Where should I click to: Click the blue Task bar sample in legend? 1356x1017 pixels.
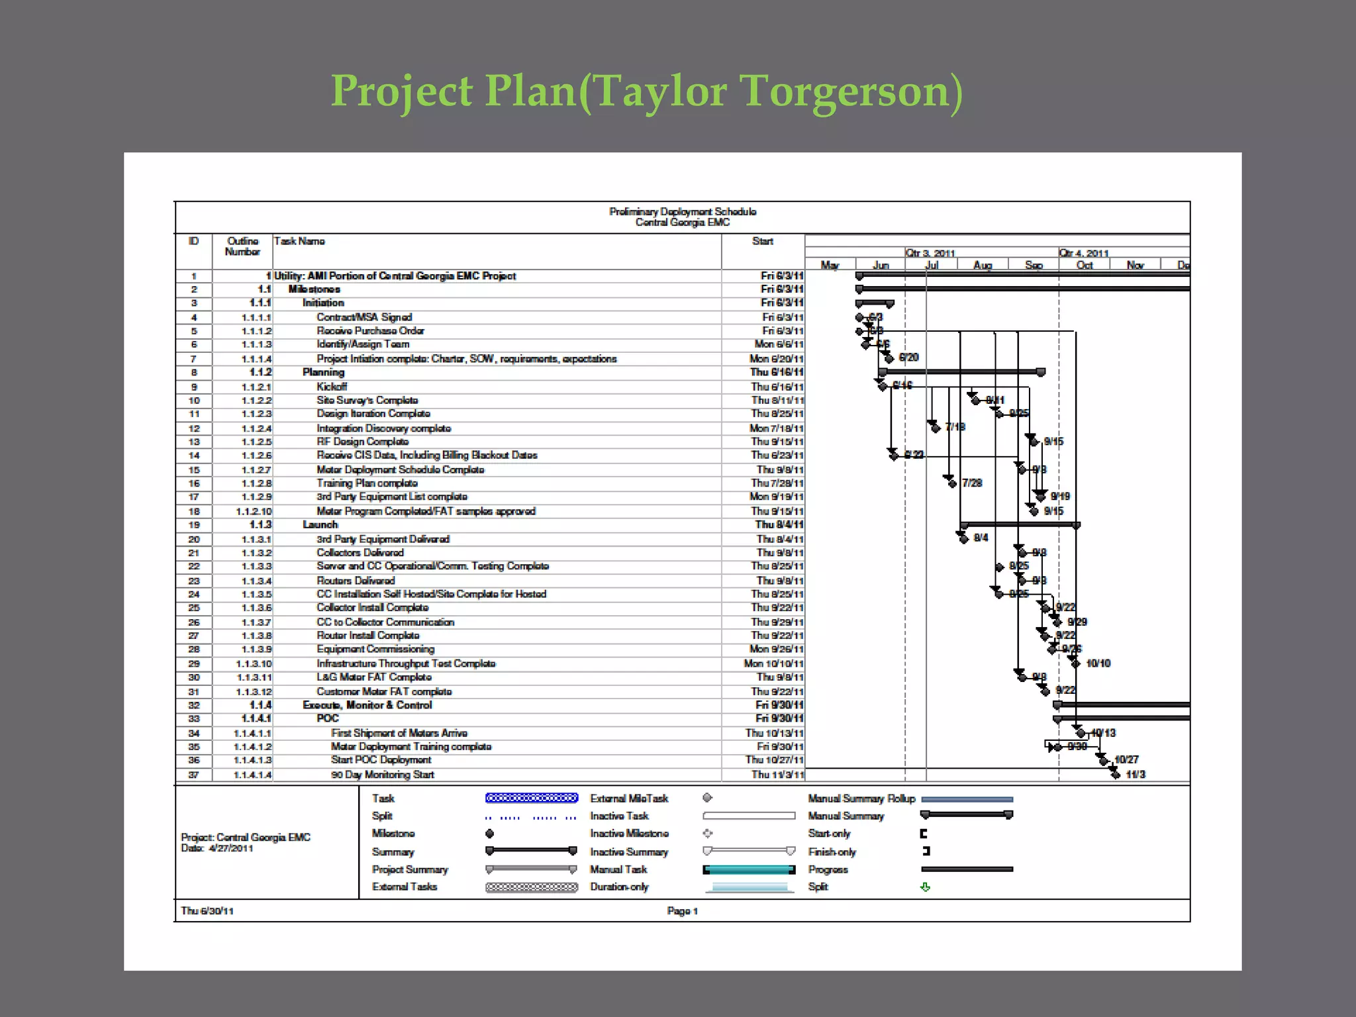532,798
